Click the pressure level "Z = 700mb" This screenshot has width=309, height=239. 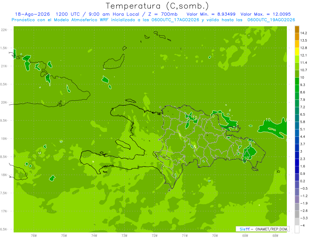coord(163,14)
